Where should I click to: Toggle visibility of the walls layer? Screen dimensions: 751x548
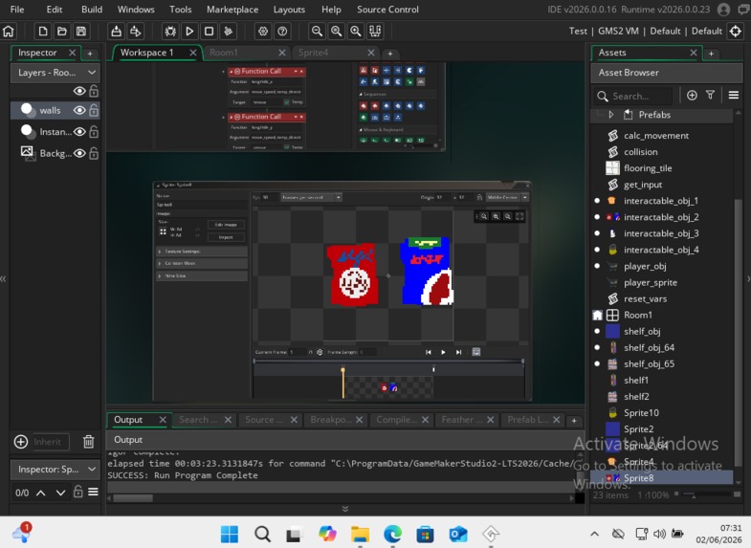(79, 111)
